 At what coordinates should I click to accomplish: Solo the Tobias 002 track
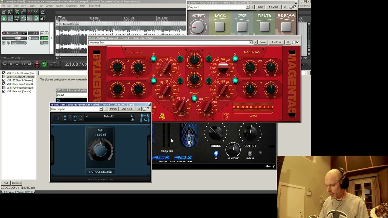46,33
